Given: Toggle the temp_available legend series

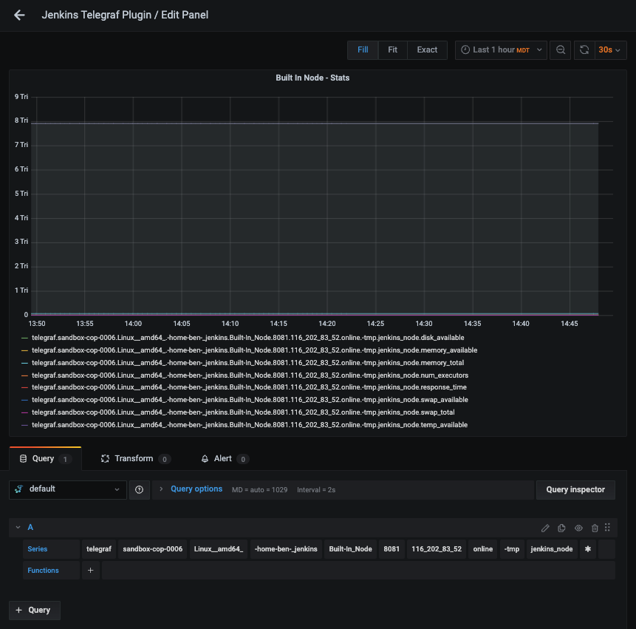Looking at the screenshot, I should (x=250, y=425).
